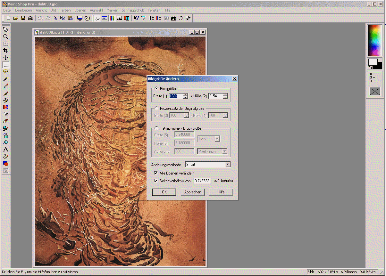Toggle the Layer Palette toolbar icon

point(127,18)
